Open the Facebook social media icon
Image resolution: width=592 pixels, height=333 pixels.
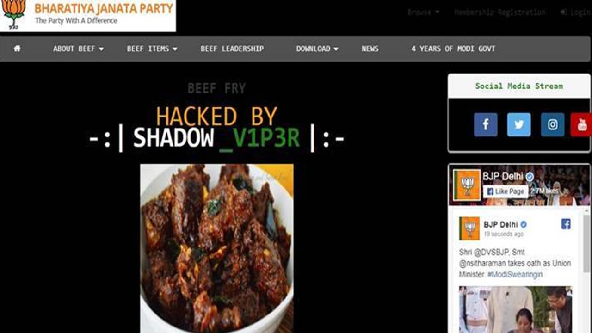[x=486, y=124]
